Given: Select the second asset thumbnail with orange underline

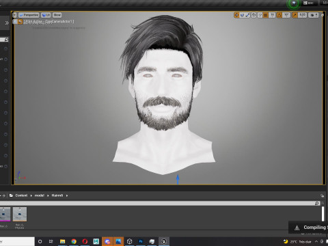Looking at the screenshot, I should click(20, 214).
